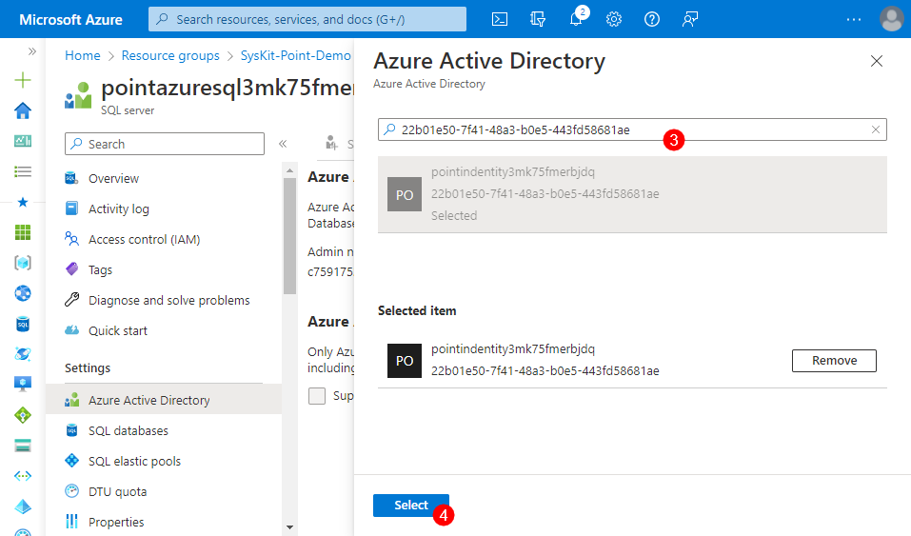Open the more options ellipsis in the top bar
Screen dimensions: 911x536
click(x=854, y=19)
